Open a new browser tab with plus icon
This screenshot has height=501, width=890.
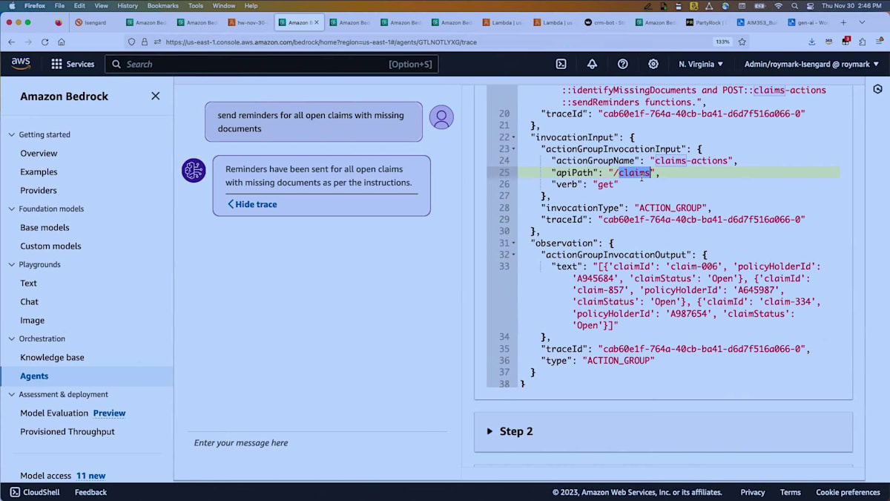click(x=843, y=22)
